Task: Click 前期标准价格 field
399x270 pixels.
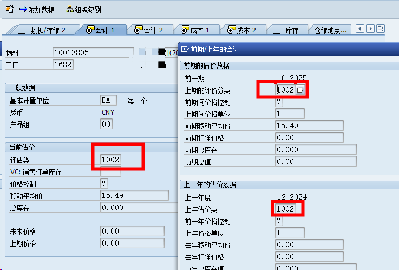Action: coord(309,137)
